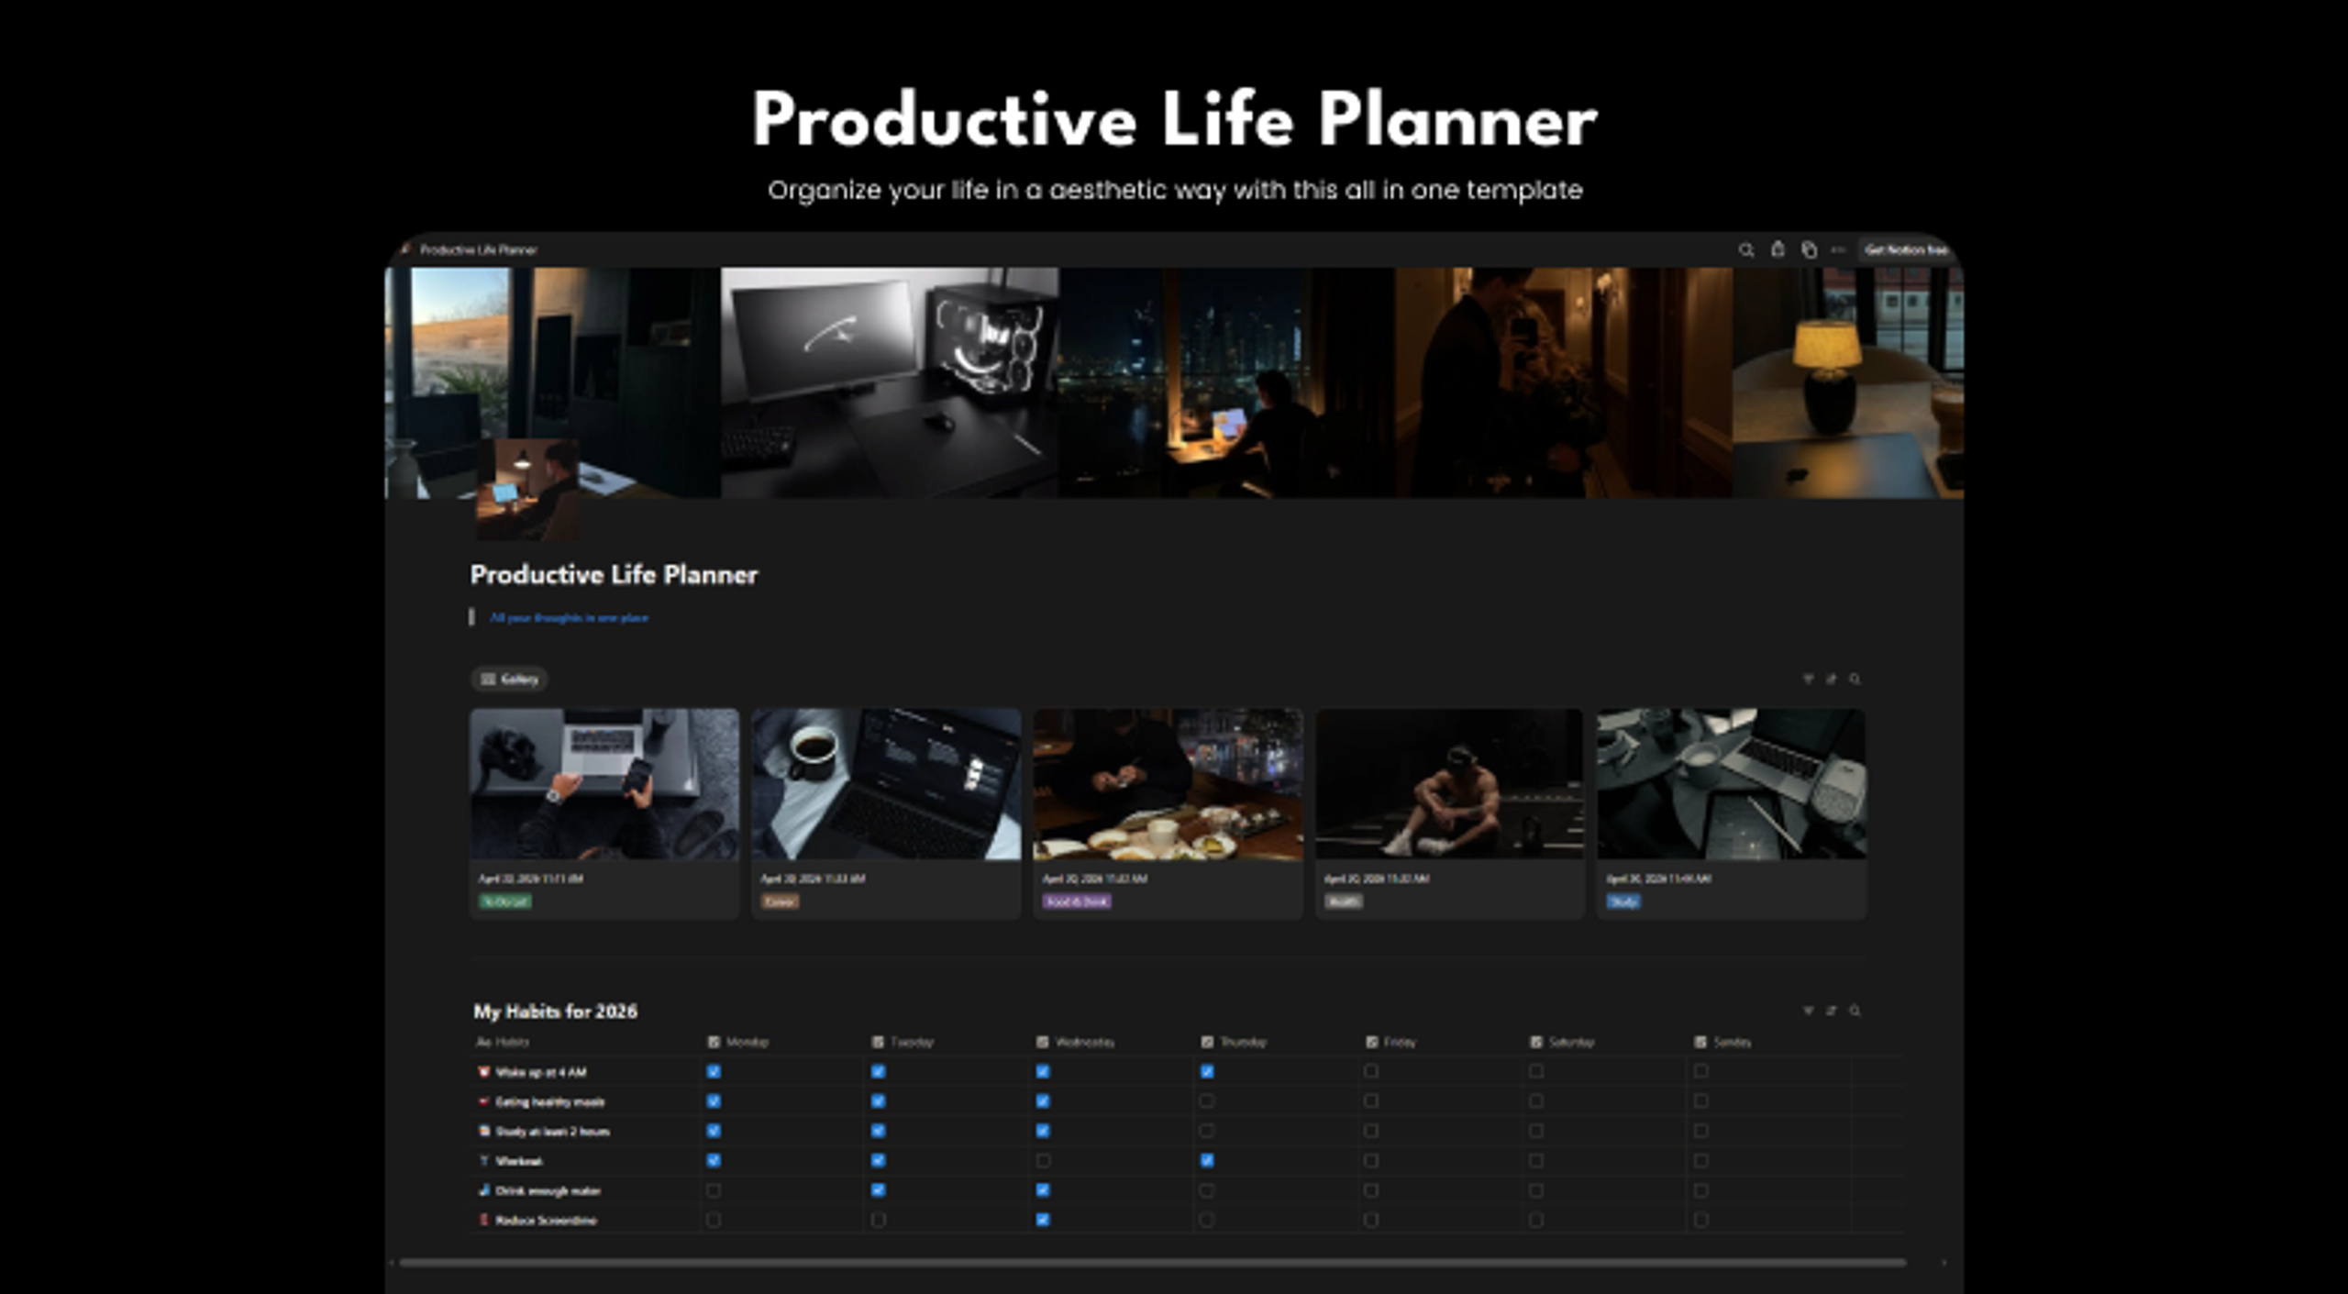Click the Get Notion free button
Image resolution: width=2348 pixels, height=1294 pixels.
click(x=1906, y=249)
